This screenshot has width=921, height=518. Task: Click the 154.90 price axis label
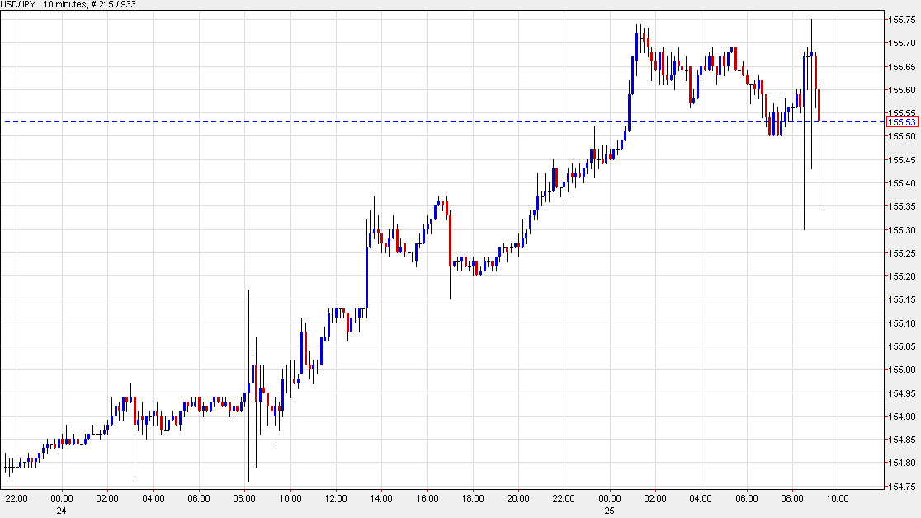click(x=902, y=417)
